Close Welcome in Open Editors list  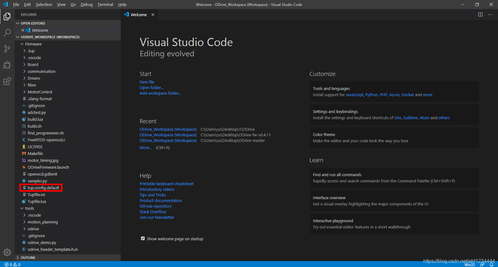point(23,30)
